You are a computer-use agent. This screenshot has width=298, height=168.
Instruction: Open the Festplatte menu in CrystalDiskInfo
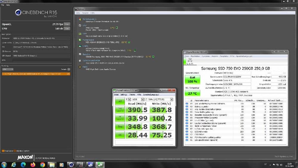pyautogui.click(x=224, y=56)
